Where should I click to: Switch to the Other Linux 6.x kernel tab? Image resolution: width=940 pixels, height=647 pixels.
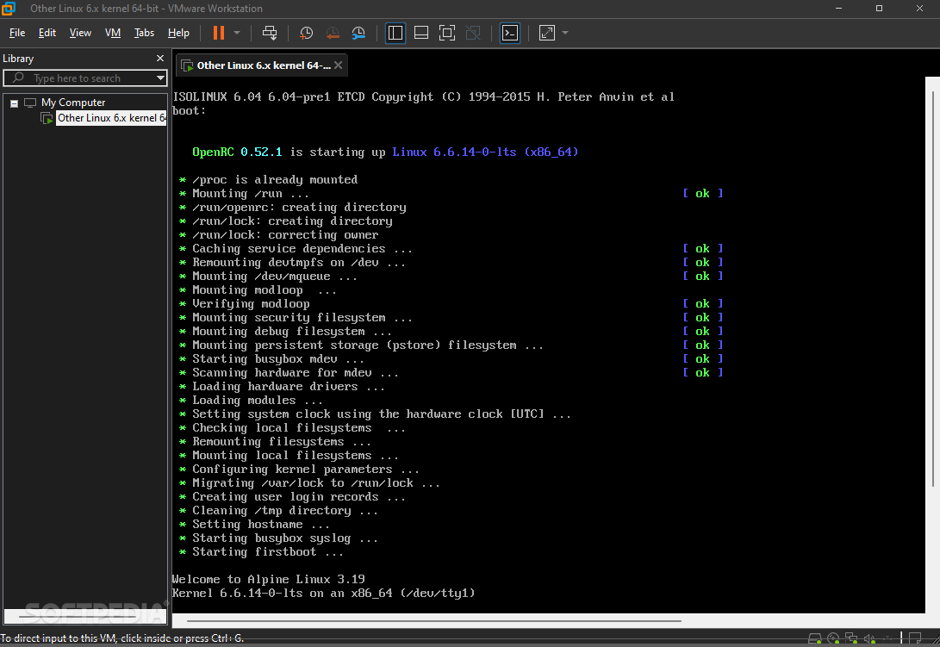point(263,65)
